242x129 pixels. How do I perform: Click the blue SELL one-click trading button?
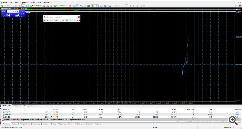point(4,11)
